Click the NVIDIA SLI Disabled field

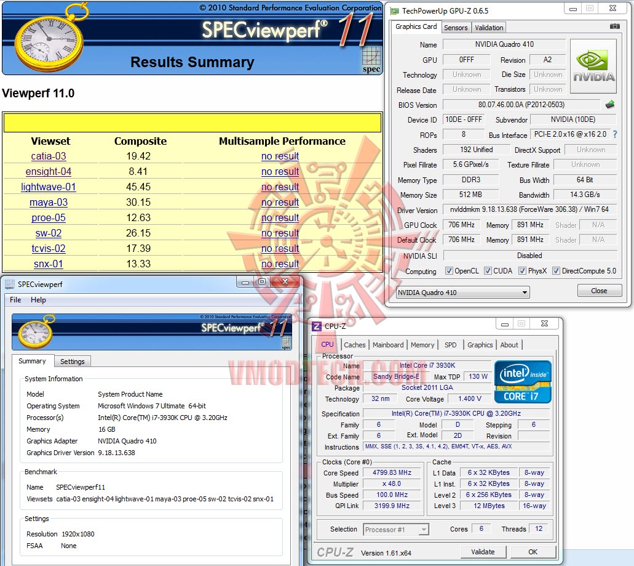tap(529, 256)
